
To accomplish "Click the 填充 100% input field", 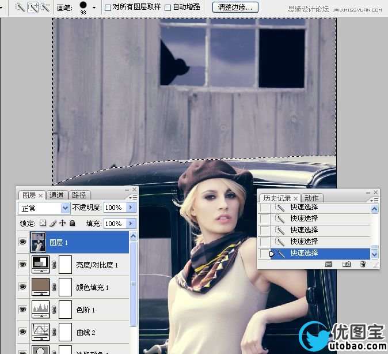I will pyautogui.click(x=115, y=224).
